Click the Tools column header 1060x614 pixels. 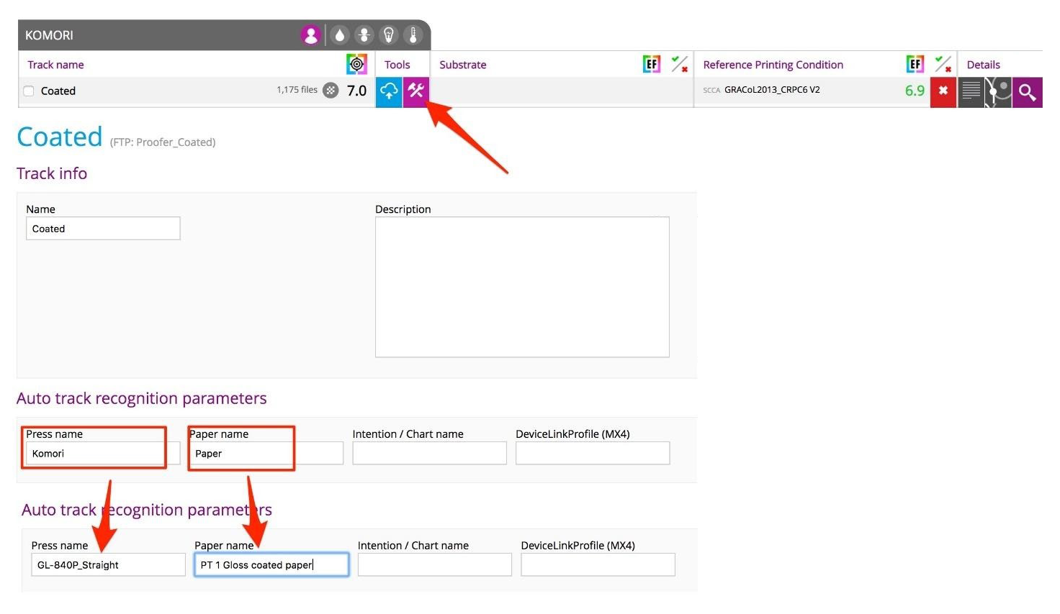tap(397, 65)
